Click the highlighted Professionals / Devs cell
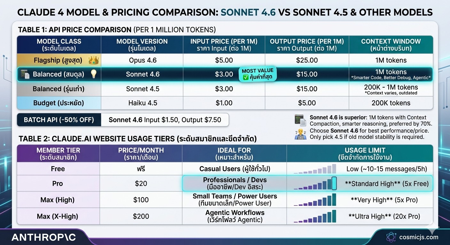The image size is (450, 245). click(235, 183)
